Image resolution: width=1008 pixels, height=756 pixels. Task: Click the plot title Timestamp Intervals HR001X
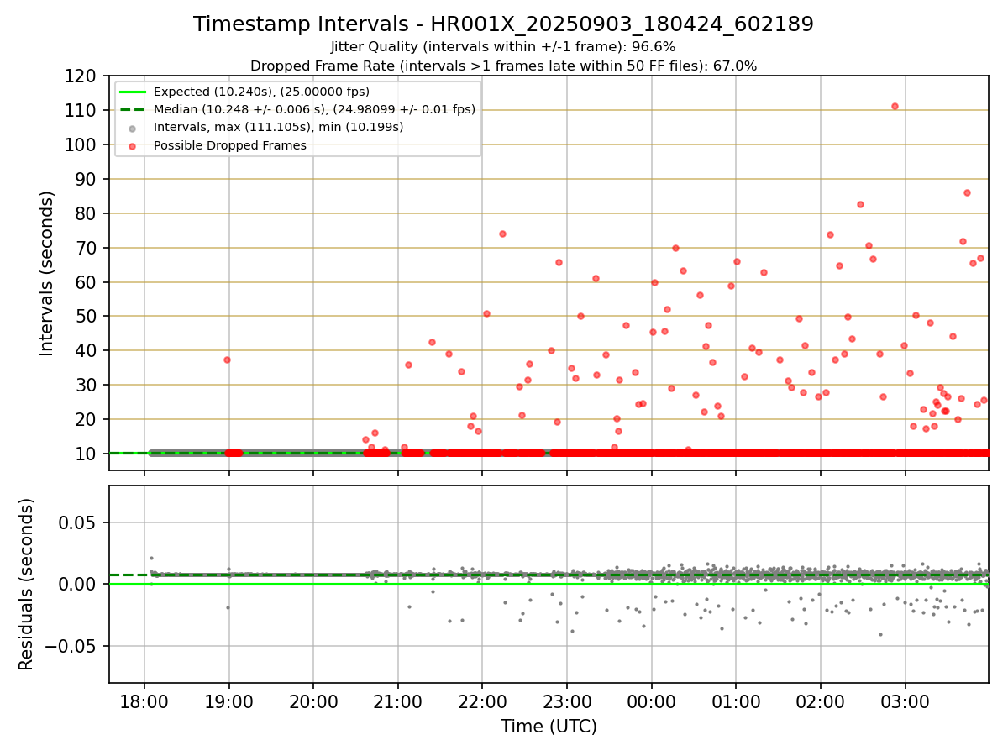click(503, 24)
